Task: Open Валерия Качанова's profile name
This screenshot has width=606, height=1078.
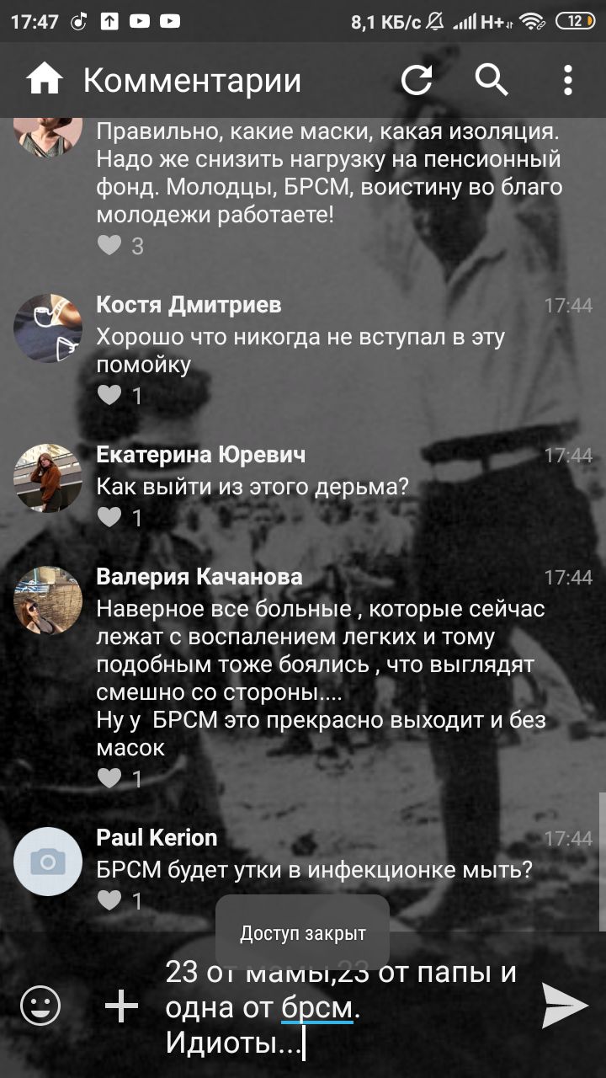Action: pos(199,577)
